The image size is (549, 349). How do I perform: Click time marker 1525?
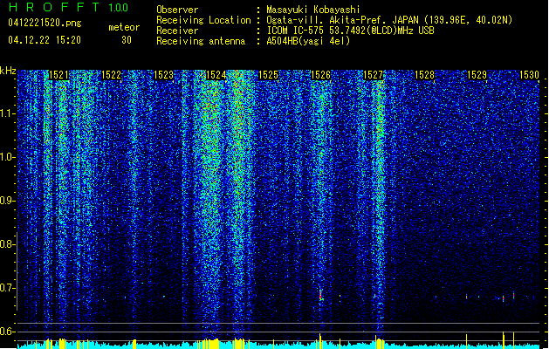[268, 75]
